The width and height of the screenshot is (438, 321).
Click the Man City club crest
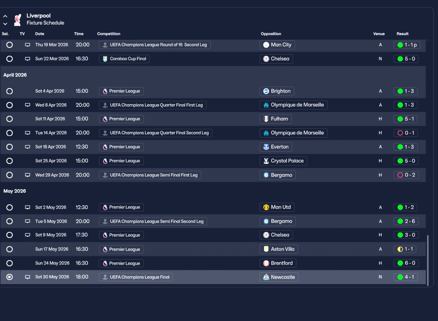tap(266, 45)
